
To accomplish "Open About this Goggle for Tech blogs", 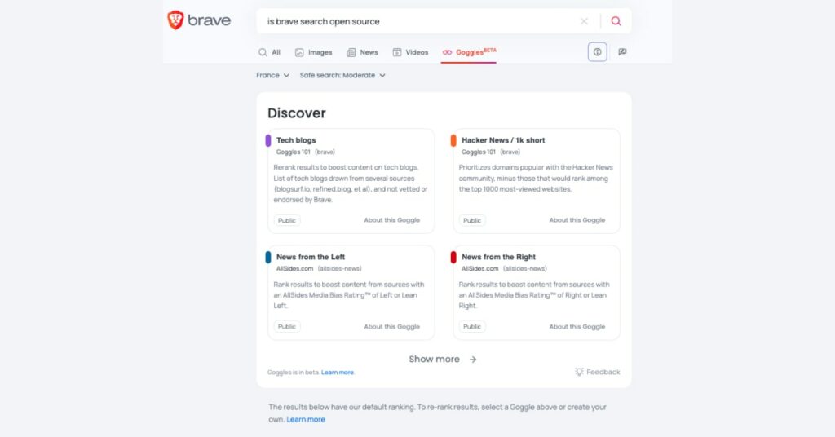I will 391,220.
